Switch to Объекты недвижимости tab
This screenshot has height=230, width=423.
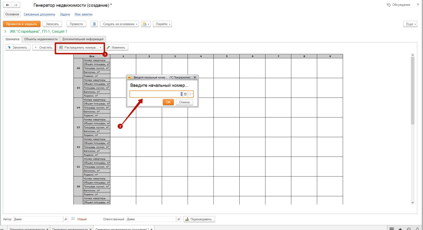(41, 39)
